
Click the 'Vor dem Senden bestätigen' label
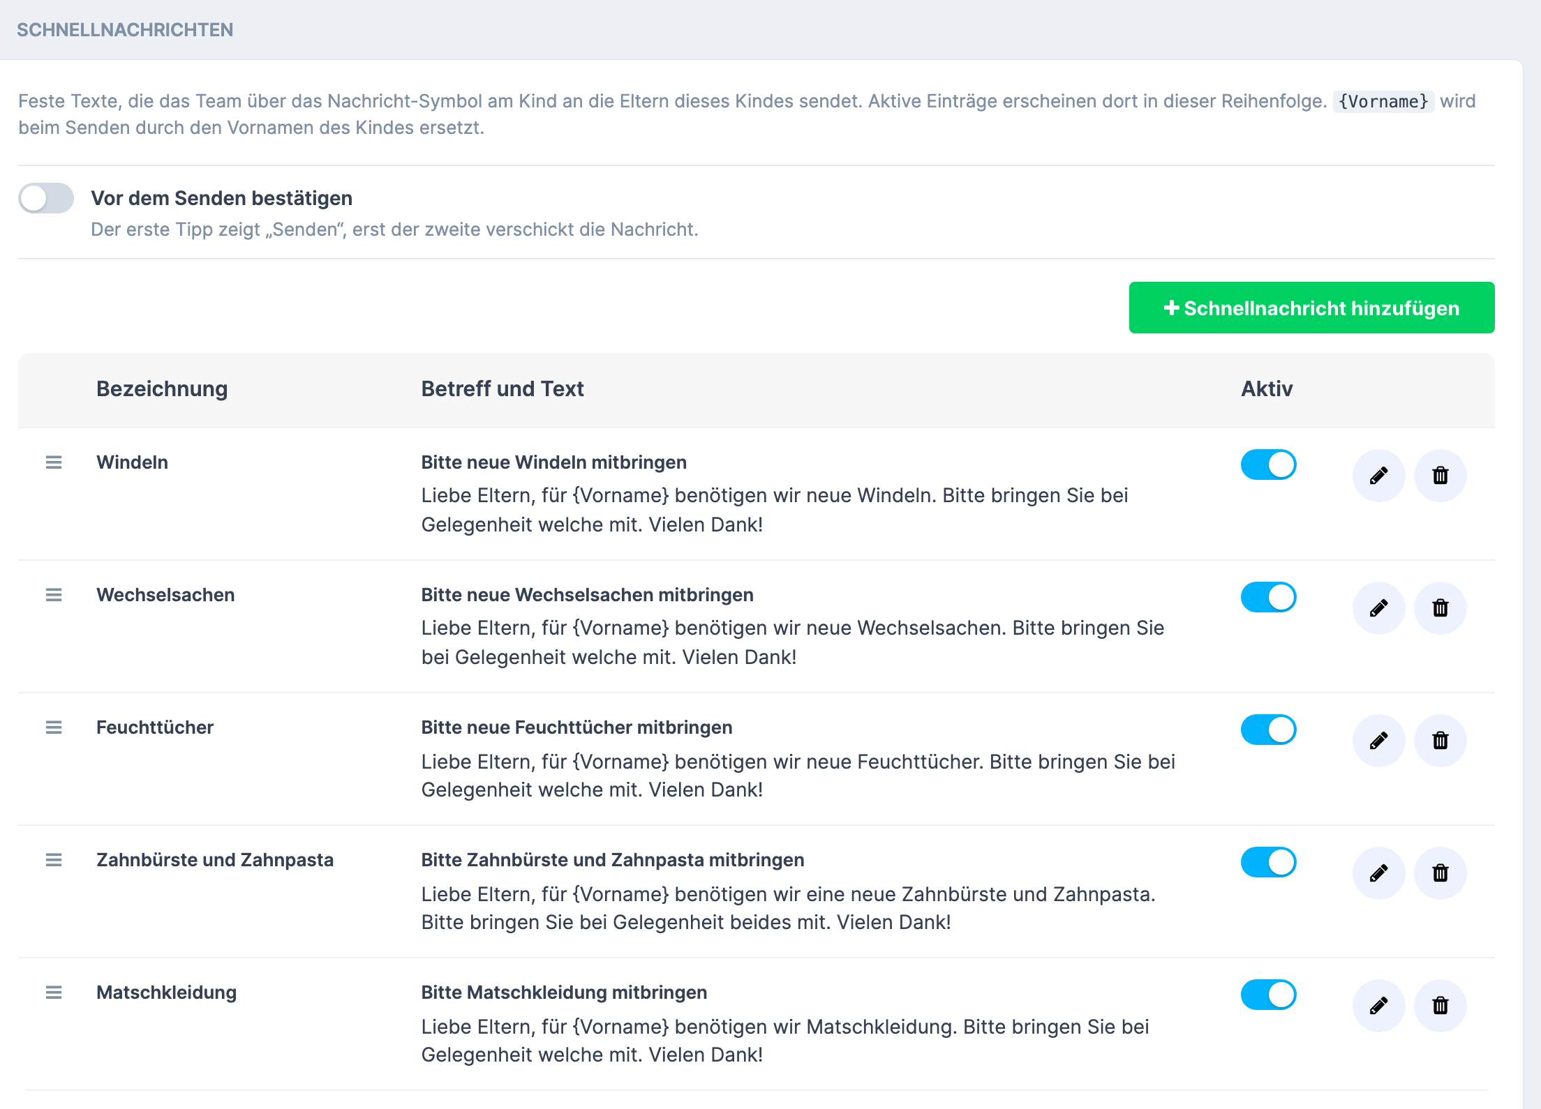221,198
